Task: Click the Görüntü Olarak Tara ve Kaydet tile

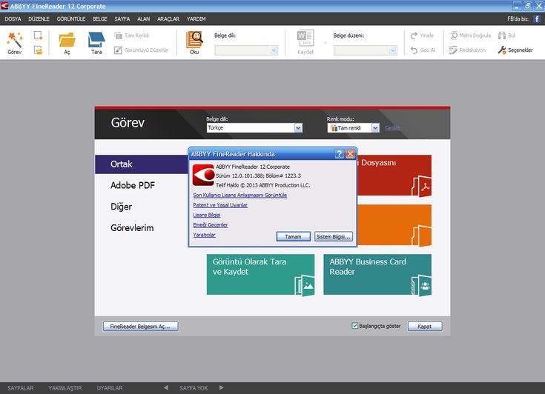Action: [260, 275]
